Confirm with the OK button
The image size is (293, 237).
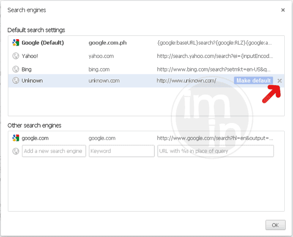pyautogui.click(x=275, y=225)
